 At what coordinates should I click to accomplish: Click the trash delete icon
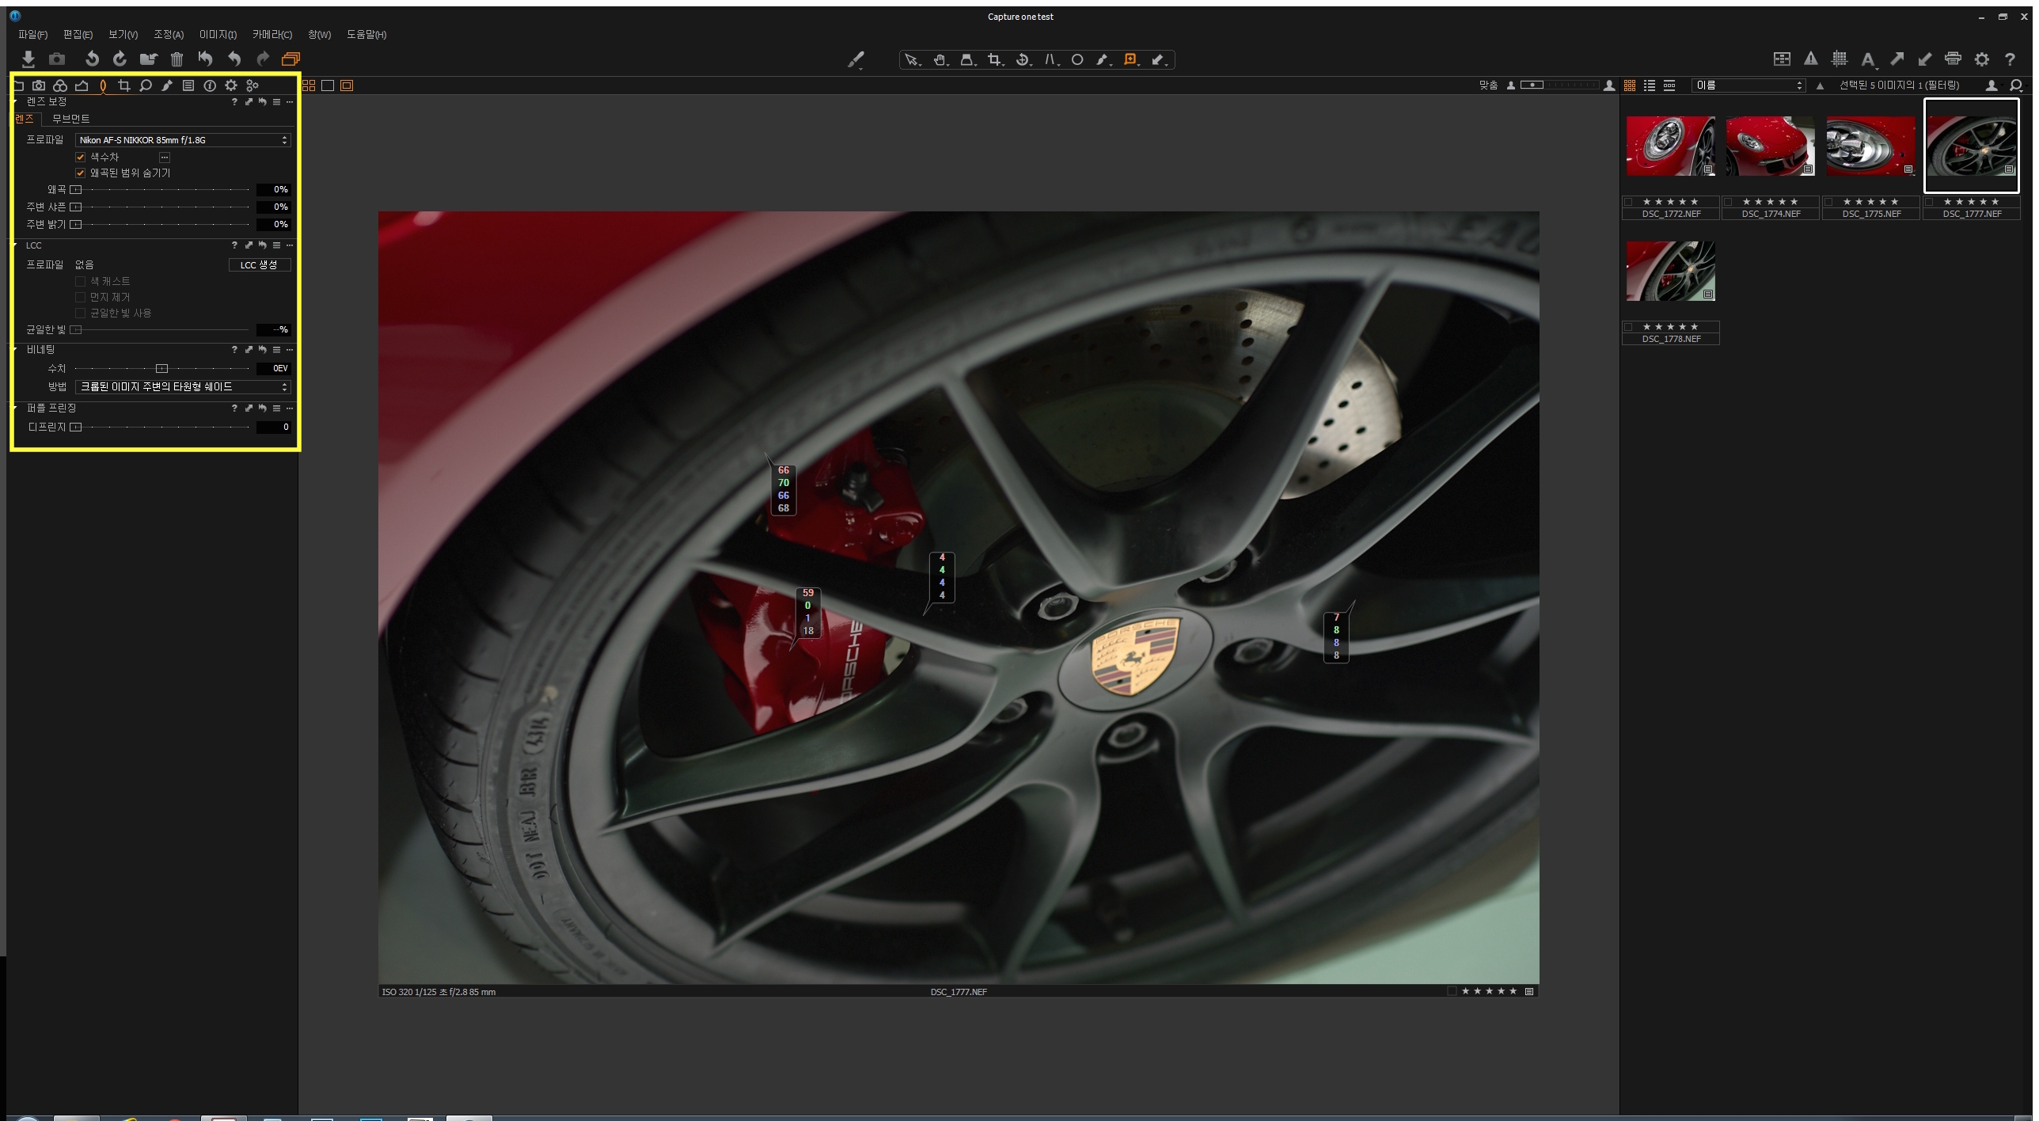[x=177, y=59]
